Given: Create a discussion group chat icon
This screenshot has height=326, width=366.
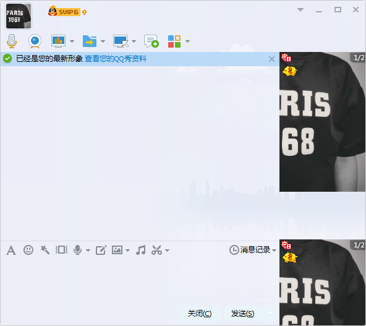Looking at the screenshot, I should [x=151, y=41].
